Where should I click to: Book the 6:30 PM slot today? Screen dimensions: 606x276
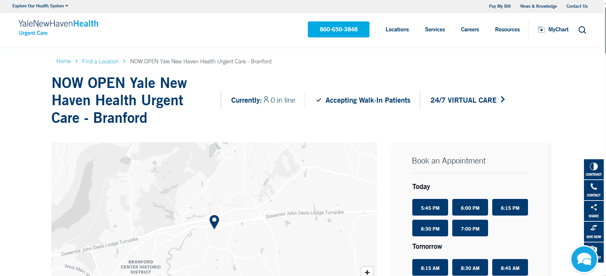click(x=430, y=228)
